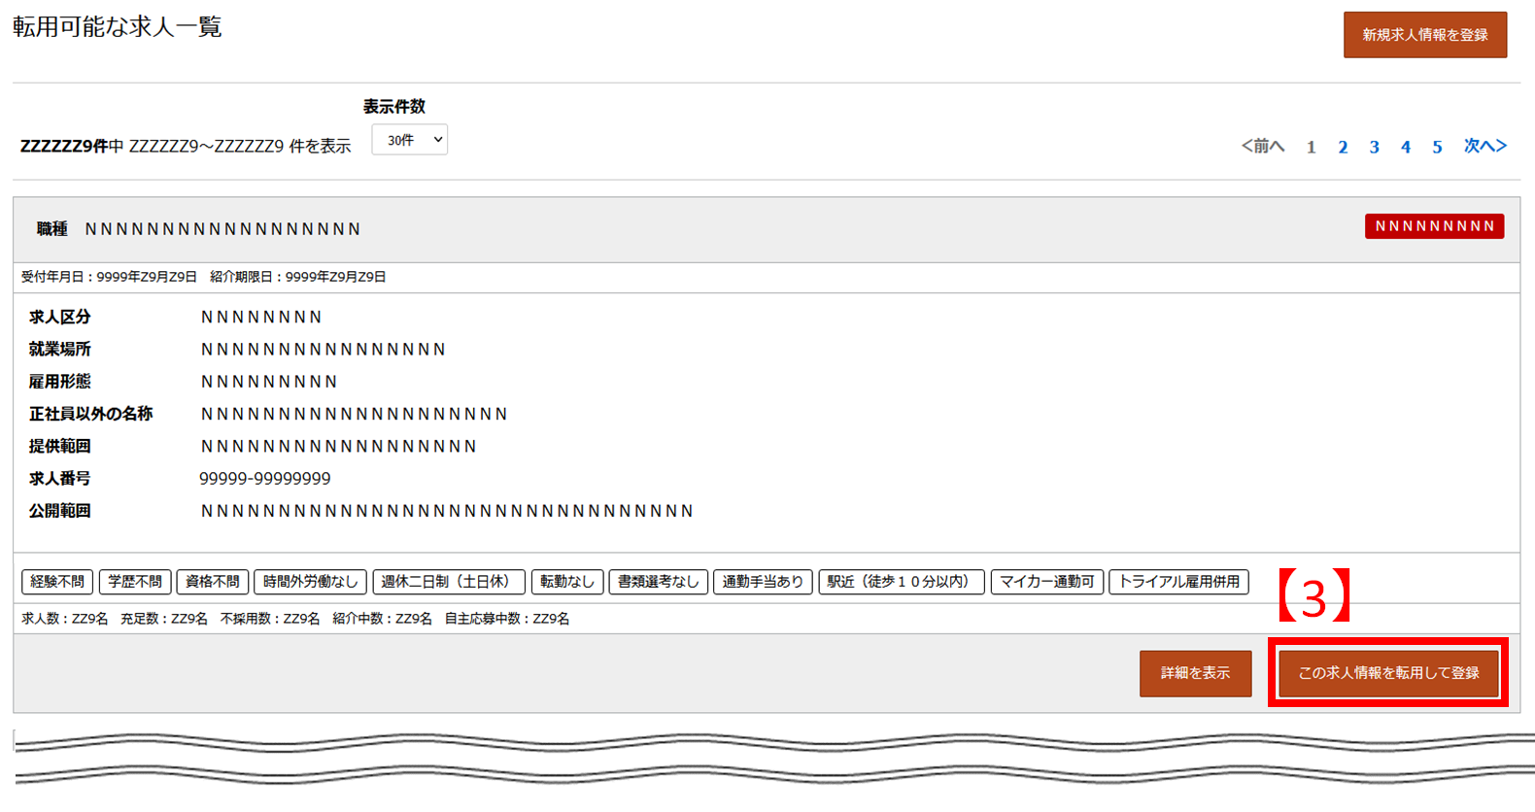Click the 求人数：ZZ9名 count
This screenshot has height=812, width=1535.
[x=65, y=619]
